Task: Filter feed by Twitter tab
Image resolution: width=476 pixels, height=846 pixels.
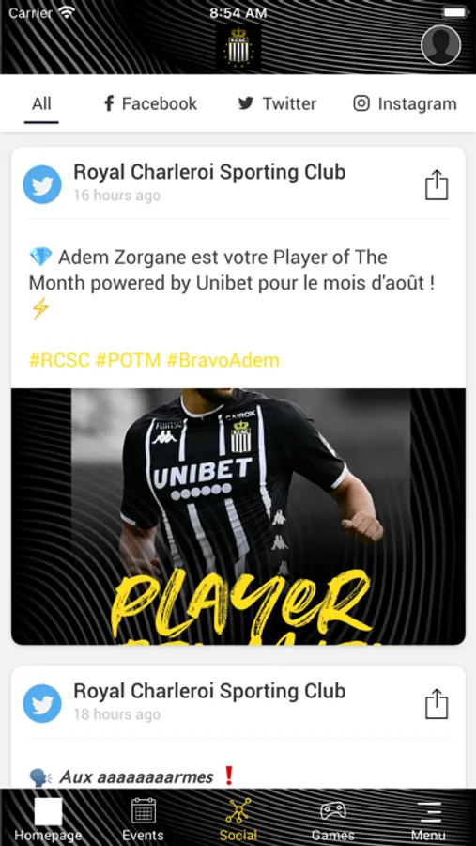Action: tap(277, 103)
